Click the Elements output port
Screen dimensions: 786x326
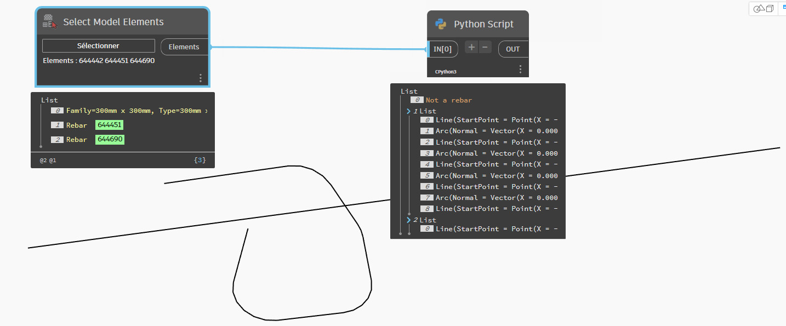185,47
